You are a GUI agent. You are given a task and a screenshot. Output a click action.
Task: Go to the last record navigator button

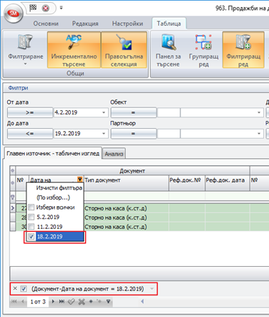coord(62,301)
